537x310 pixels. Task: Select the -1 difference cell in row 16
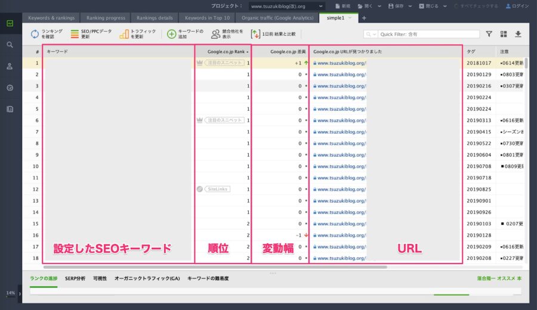pos(281,235)
